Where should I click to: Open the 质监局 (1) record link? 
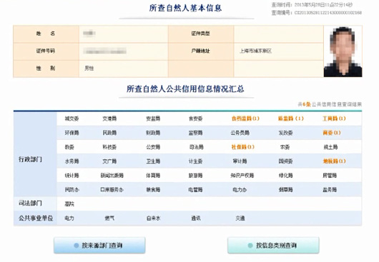tap(291, 119)
